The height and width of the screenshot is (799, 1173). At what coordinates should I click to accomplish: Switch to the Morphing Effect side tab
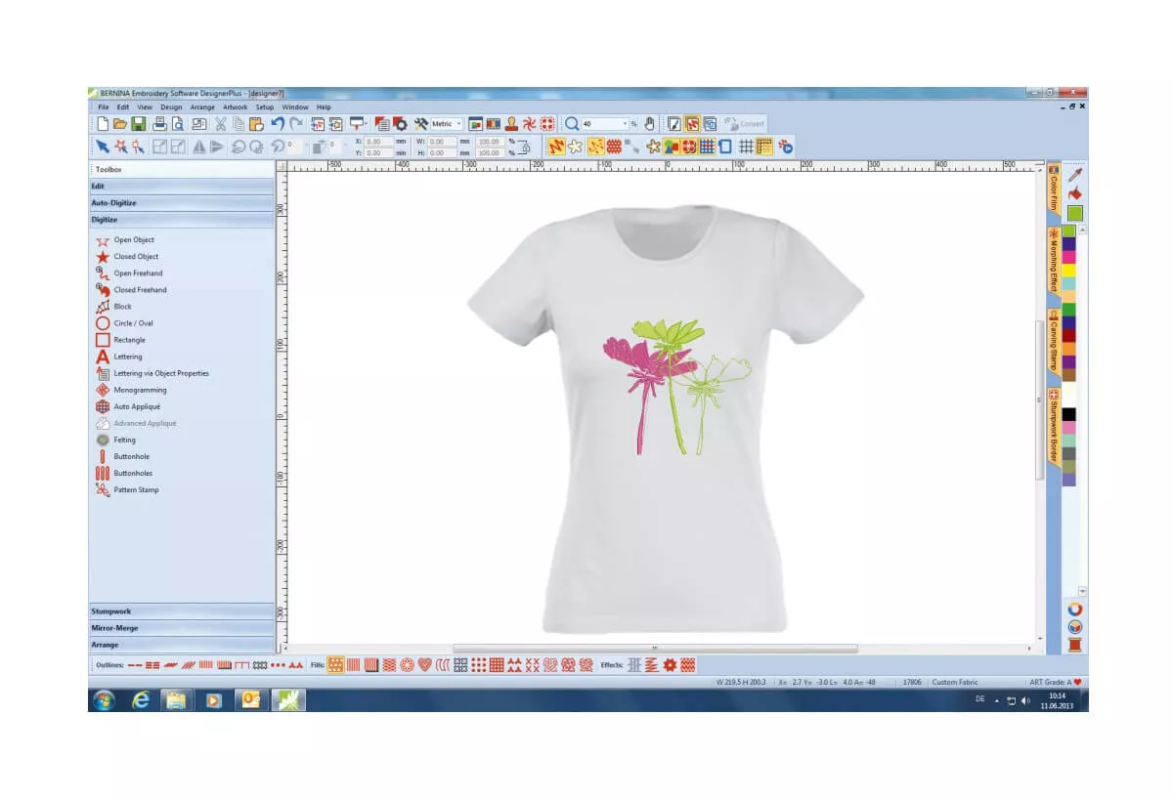point(1054,260)
